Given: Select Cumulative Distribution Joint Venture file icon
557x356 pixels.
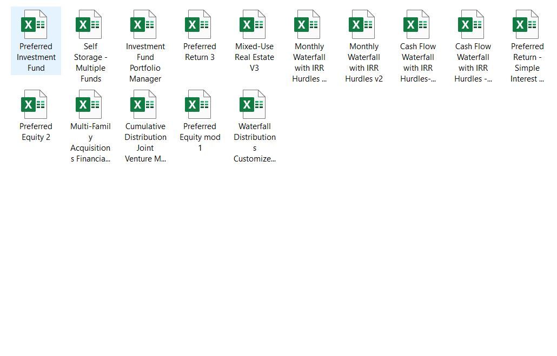Looking at the screenshot, I should [x=144, y=105].
